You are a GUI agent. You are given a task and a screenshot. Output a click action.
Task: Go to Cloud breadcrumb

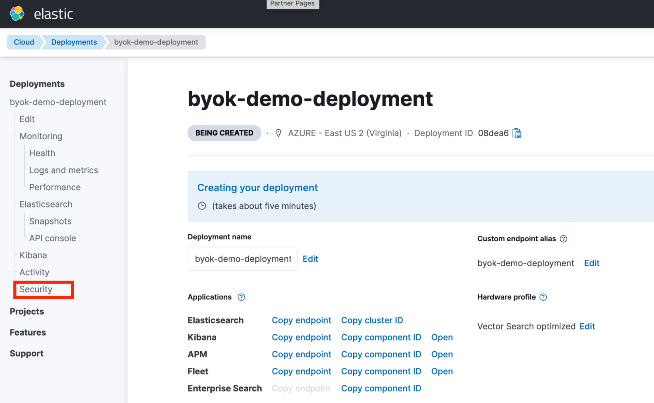pos(24,42)
